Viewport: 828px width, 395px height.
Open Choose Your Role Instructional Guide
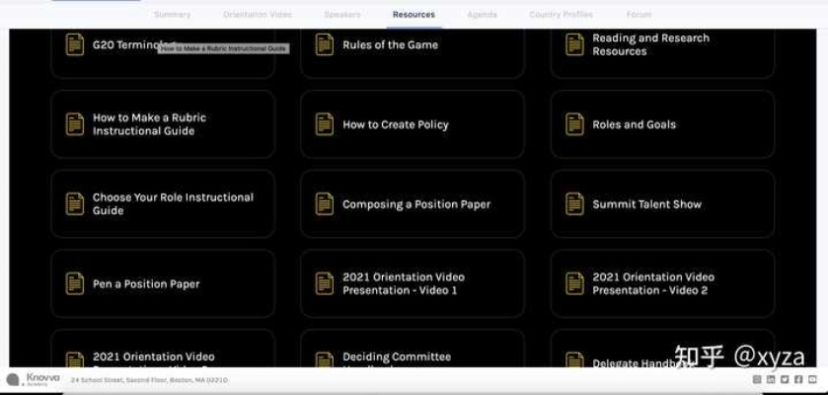point(163,204)
